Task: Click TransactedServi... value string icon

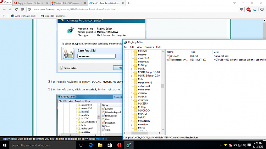Action: click(168, 60)
